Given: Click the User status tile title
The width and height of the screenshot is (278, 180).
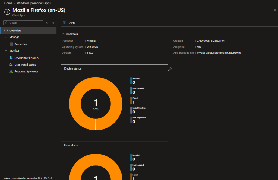Looking at the screenshot, I should [71, 145].
